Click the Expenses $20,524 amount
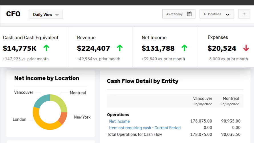This screenshot has height=143, width=254. click(222, 49)
